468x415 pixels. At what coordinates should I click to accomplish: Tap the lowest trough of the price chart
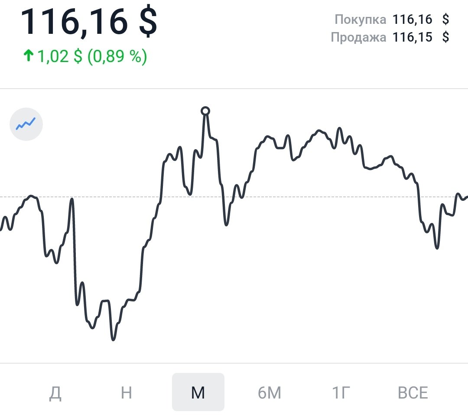click(x=113, y=339)
